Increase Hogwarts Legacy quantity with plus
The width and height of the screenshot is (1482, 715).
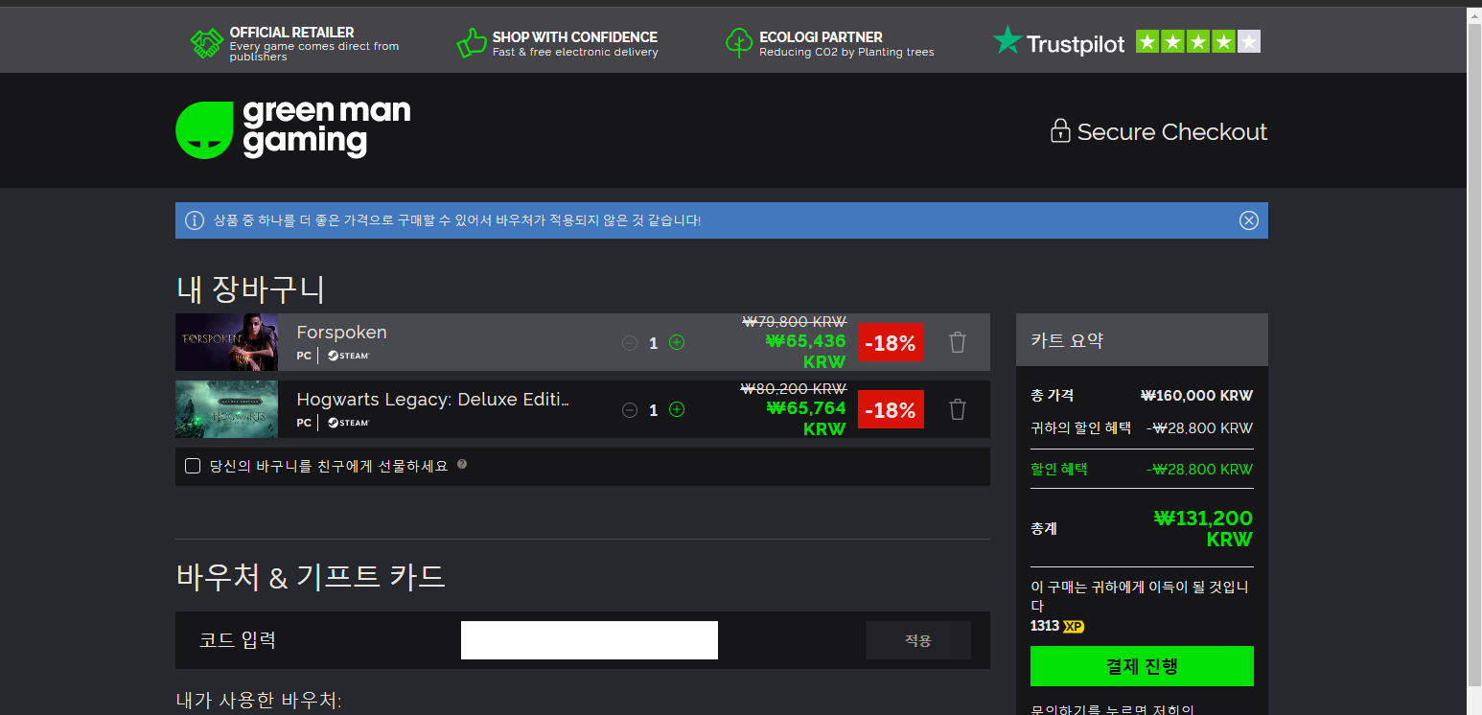[677, 409]
